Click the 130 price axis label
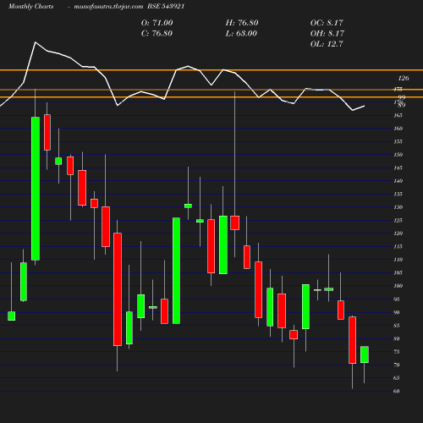Image resolution: width=423 pixels, height=423 pixels. tap(398, 207)
